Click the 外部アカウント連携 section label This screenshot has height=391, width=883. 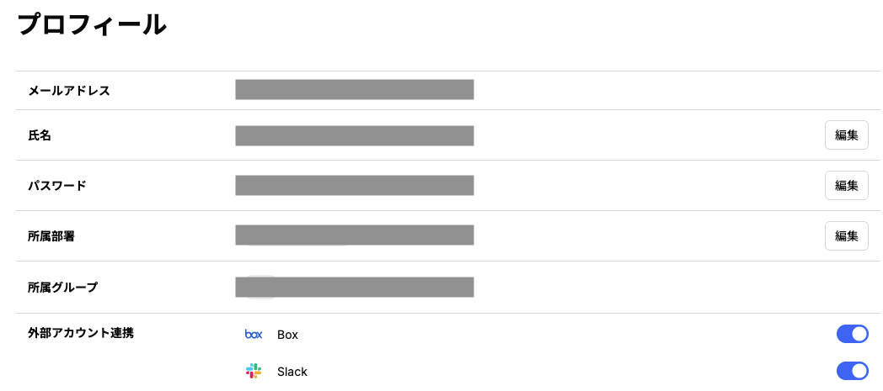[81, 333]
